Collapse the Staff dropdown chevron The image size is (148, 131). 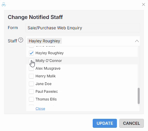point(137,41)
